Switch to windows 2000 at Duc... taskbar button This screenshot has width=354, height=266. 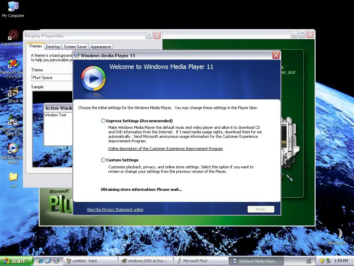(x=146, y=261)
